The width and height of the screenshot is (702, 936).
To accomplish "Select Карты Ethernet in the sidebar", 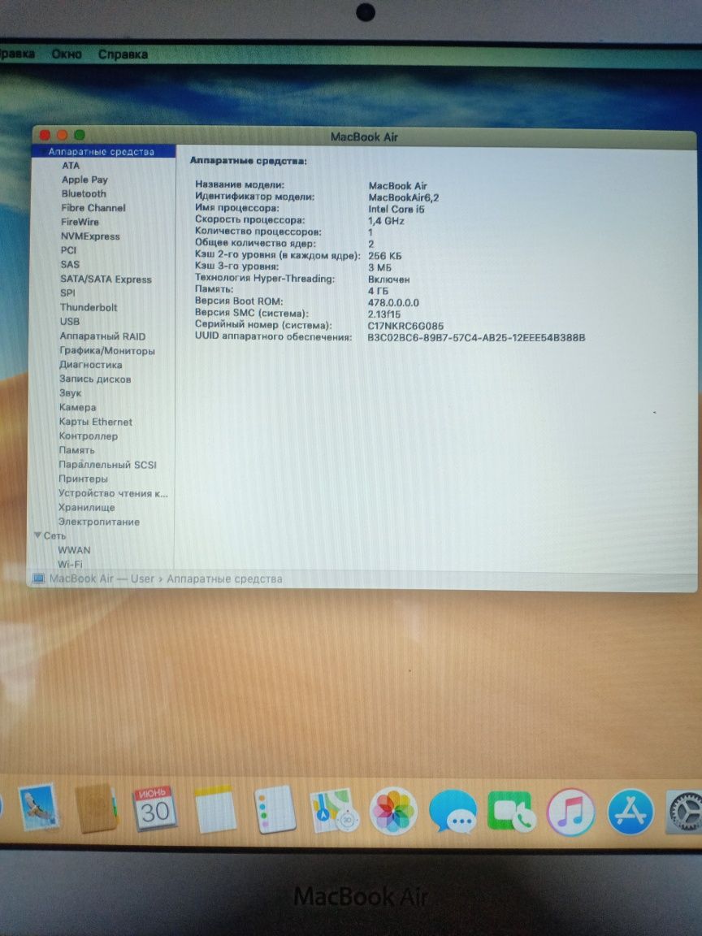I will pos(96,422).
